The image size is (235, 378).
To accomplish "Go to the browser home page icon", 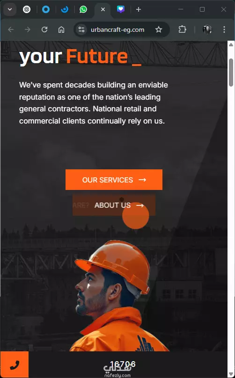I will click(x=61, y=29).
